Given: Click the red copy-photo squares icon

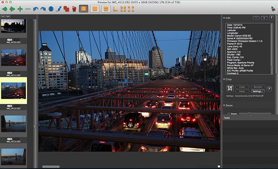Looking at the screenshot, I should (66, 9).
